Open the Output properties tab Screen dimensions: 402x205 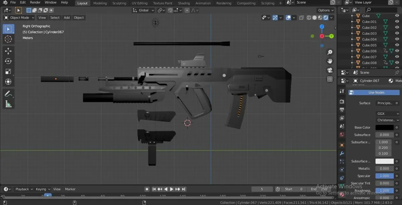point(342,110)
